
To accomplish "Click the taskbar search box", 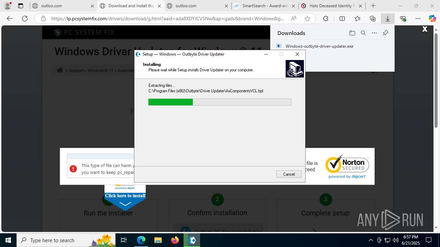I will pyautogui.click(x=66, y=240).
